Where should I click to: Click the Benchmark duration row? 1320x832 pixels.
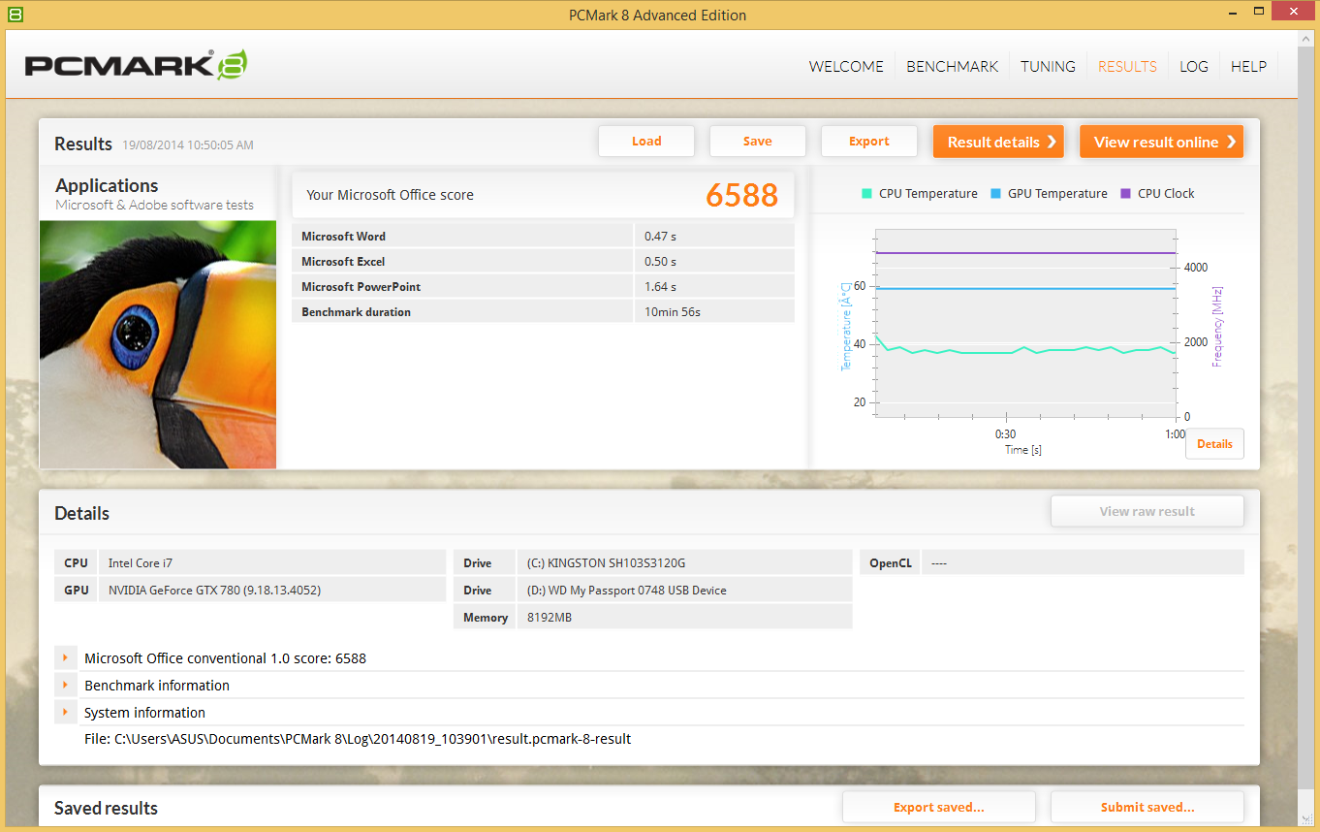pos(543,311)
